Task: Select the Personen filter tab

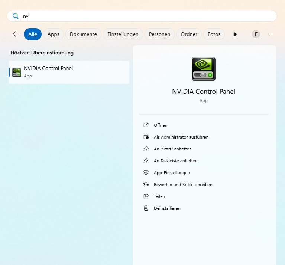Action: point(159,34)
